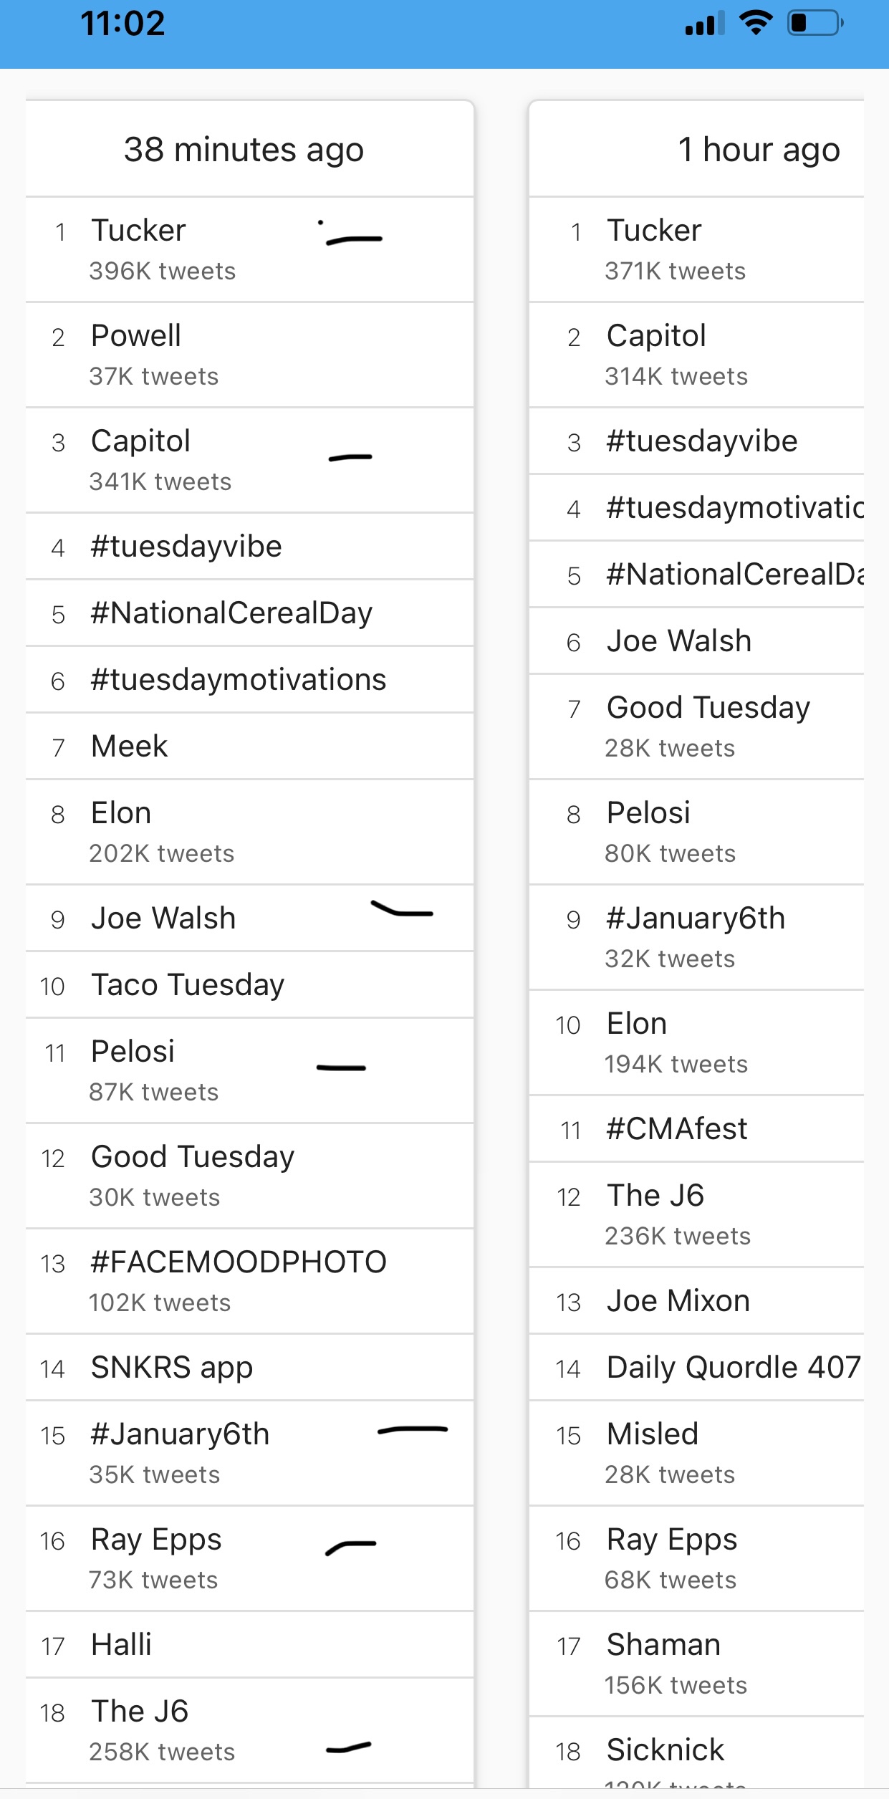Open Joe Mixon trend
889x1799 pixels.
click(x=696, y=1300)
